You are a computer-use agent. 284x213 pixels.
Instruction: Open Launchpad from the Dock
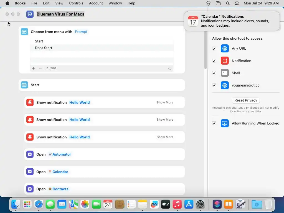(x=27, y=204)
